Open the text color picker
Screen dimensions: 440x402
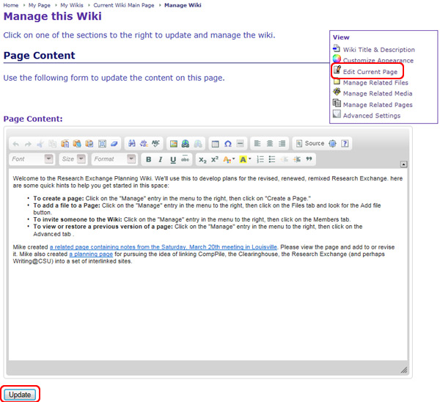229,159
